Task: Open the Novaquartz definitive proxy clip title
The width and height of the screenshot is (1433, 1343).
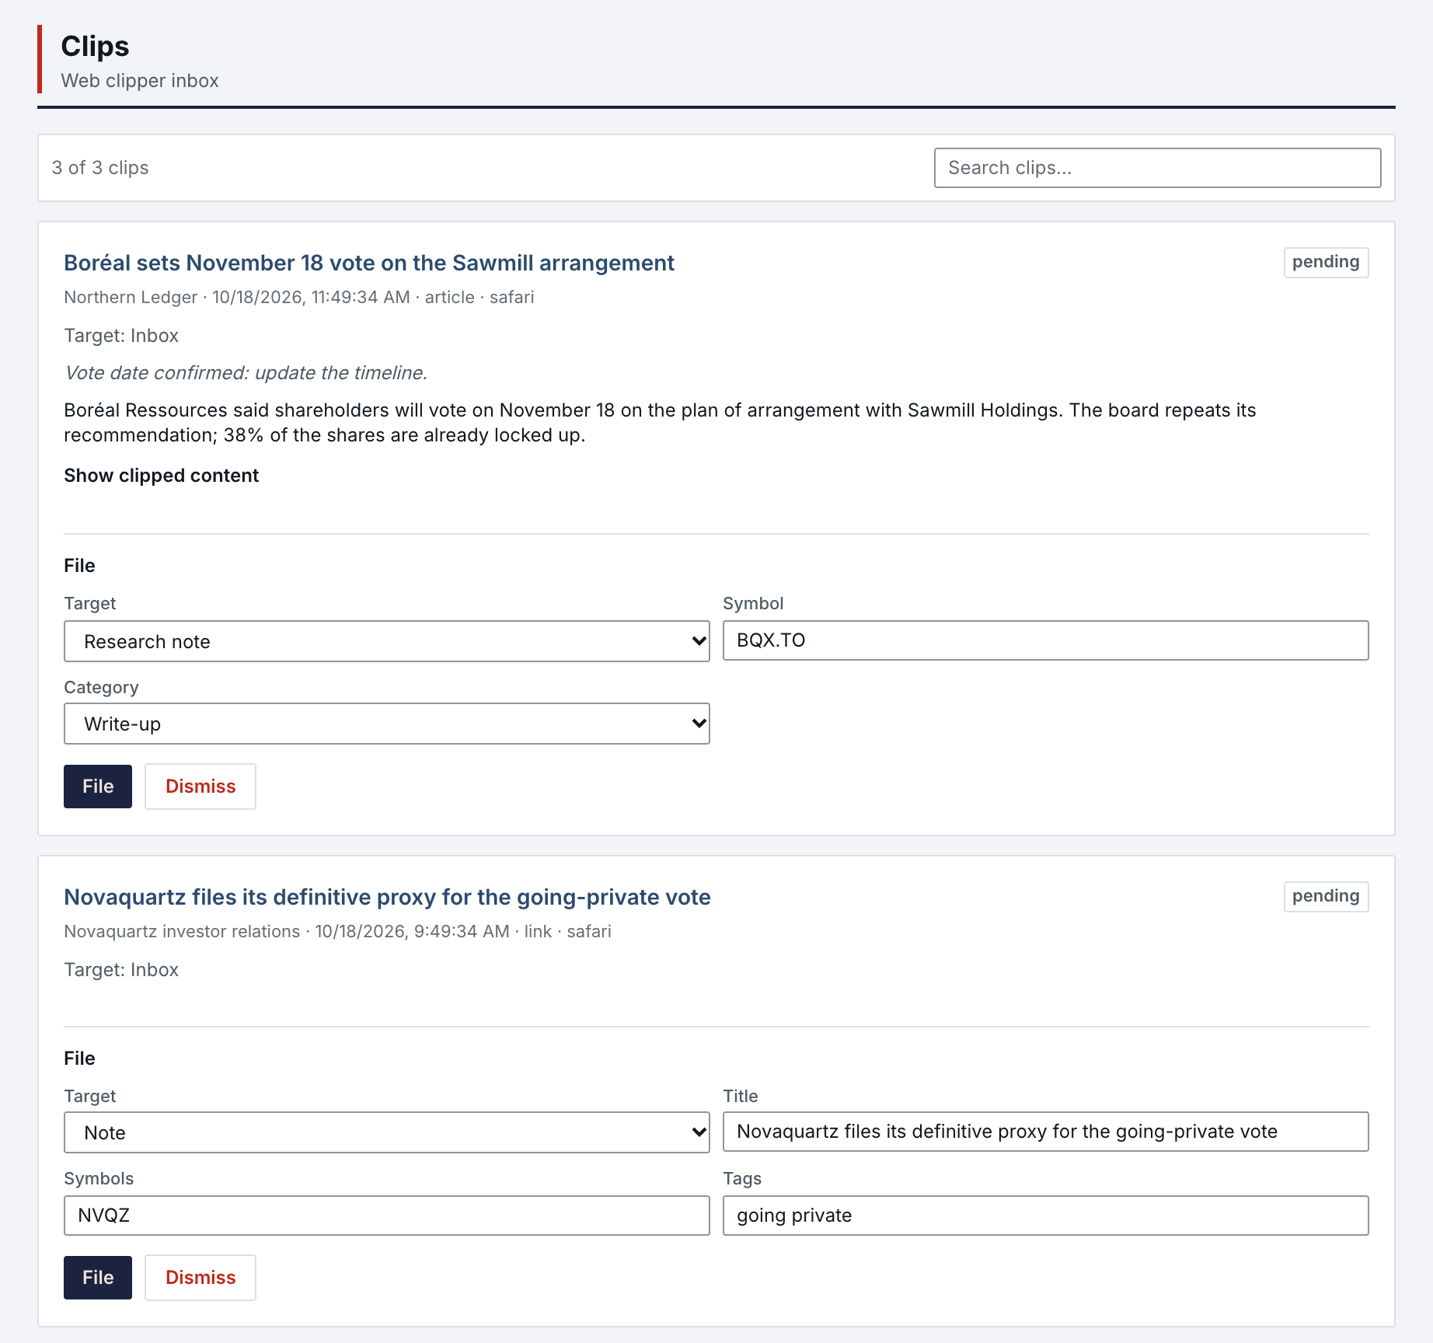Action: click(387, 897)
